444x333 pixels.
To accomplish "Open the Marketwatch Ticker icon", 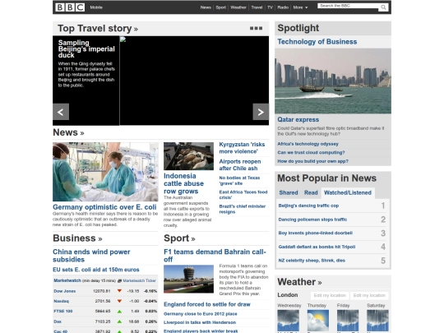I will tap(119, 281).
